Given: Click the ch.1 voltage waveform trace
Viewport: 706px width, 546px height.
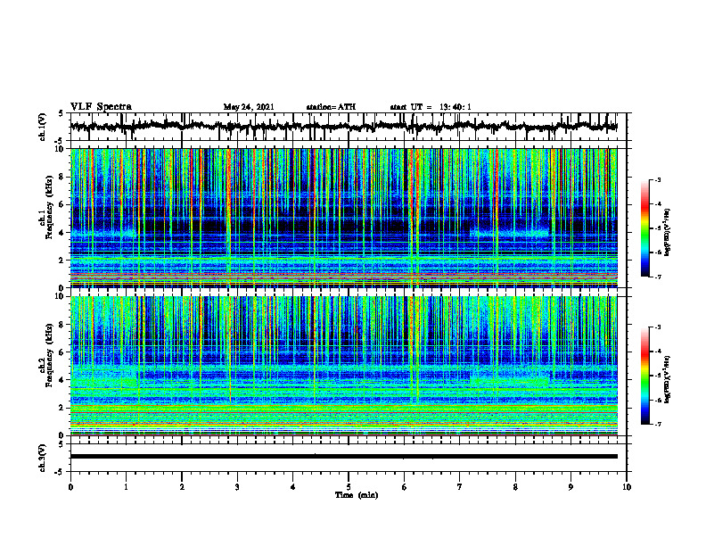Looking at the screenshot, I should (x=343, y=127).
